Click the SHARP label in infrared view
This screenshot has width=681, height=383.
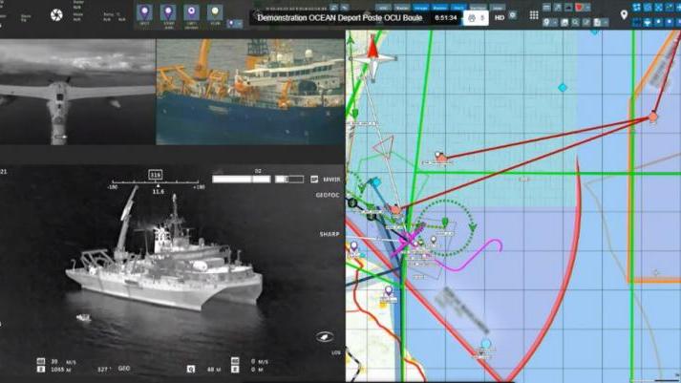pyautogui.click(x=330, y=234)
